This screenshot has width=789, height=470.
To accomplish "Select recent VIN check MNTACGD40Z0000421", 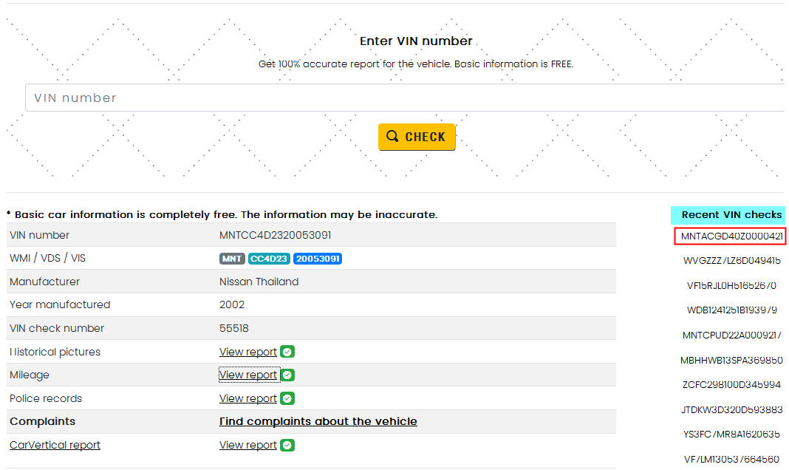I will (x=731, y=236).
